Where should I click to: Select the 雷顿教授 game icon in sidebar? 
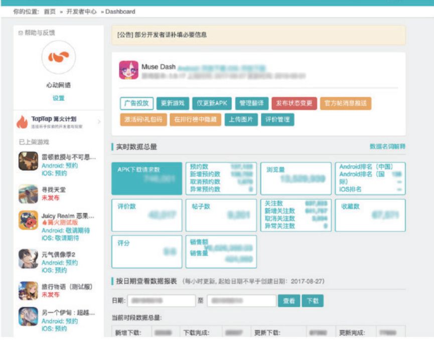click(29, 161)
